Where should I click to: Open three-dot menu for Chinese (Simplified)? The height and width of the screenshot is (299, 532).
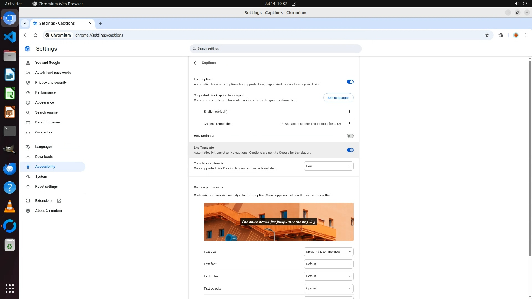coord(349,124)
